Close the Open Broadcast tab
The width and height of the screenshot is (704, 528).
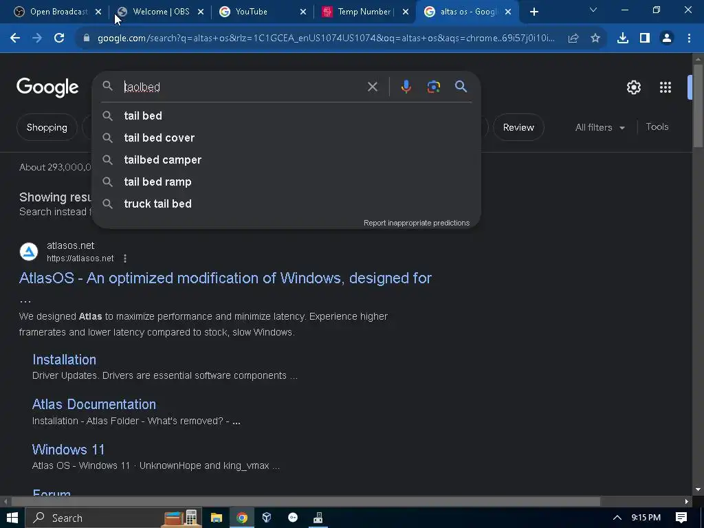pos(98,12)
